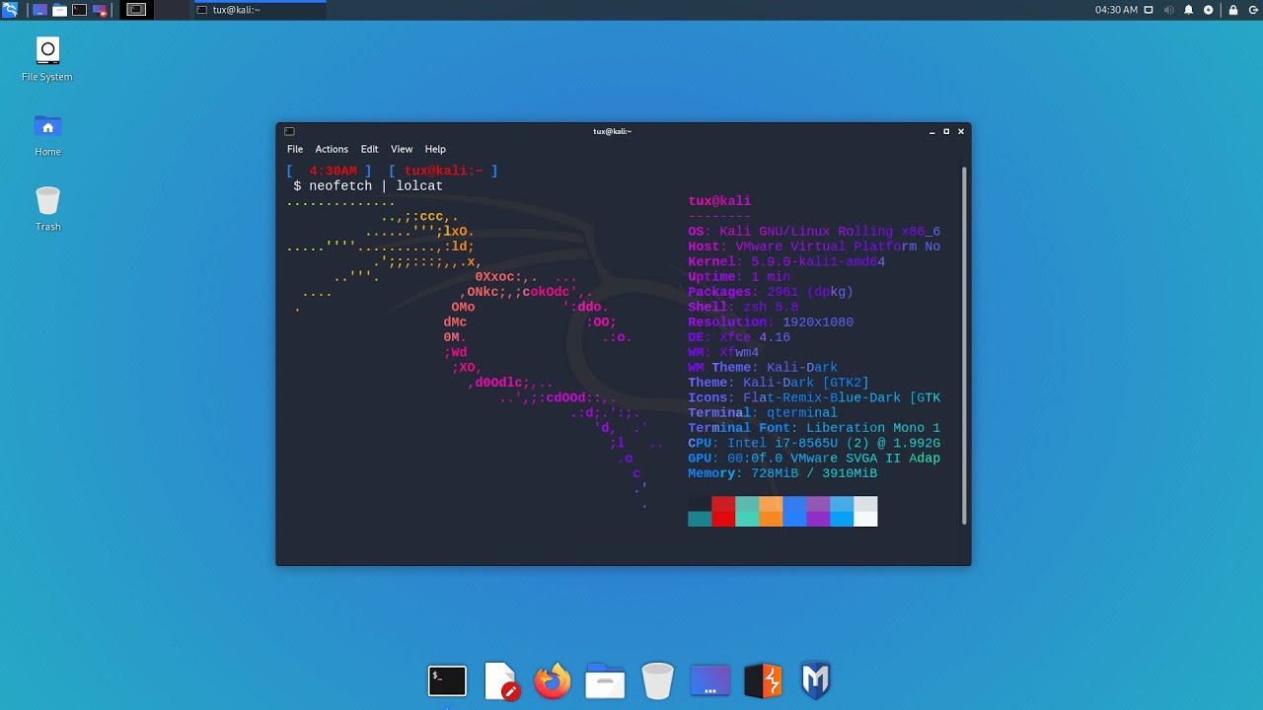
Task: Click the 'GPU: 00:0f.0 VMware SVGA II' line
Action: click(814, 459)
